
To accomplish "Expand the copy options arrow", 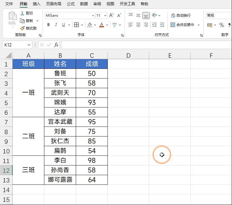I will [37, 21].
